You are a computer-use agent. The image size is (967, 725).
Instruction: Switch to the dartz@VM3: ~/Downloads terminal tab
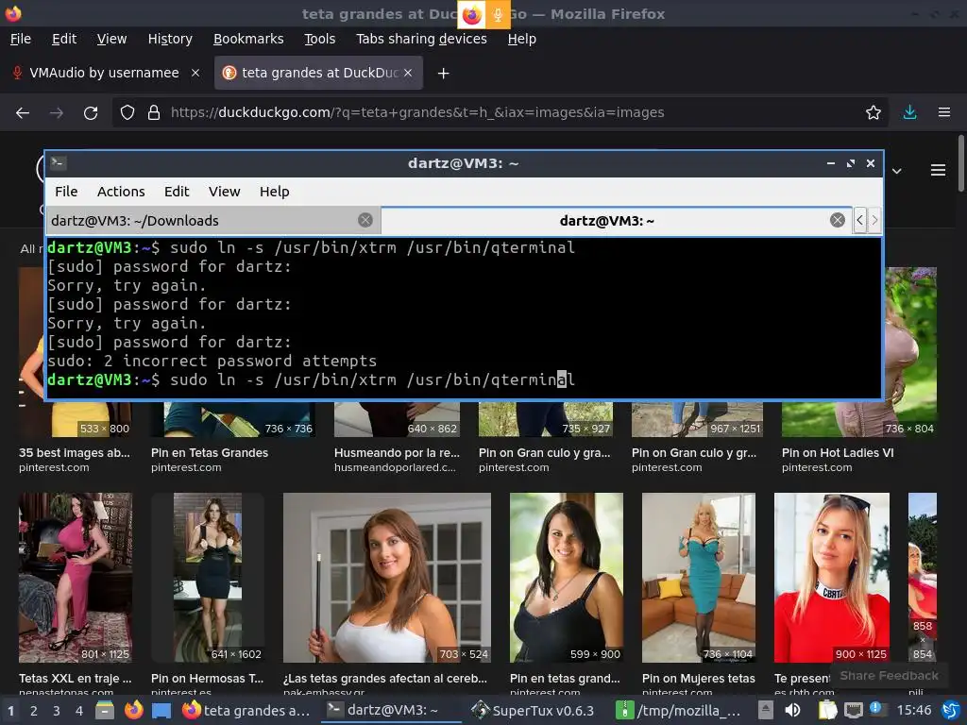pos(212,221)
